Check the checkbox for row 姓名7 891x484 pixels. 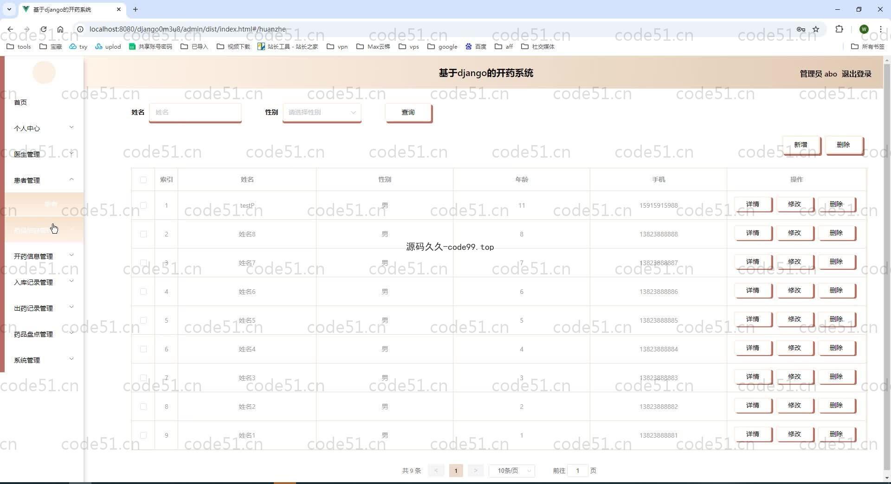pos(143,263)
